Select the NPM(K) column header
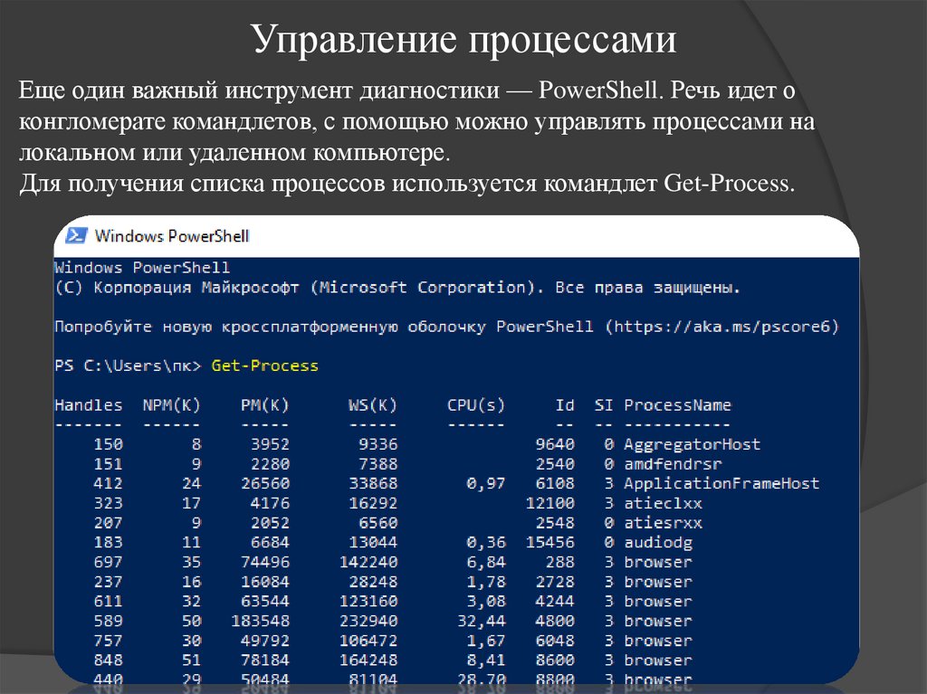This screenshot has width=927, height=694. tap(171, 404)
